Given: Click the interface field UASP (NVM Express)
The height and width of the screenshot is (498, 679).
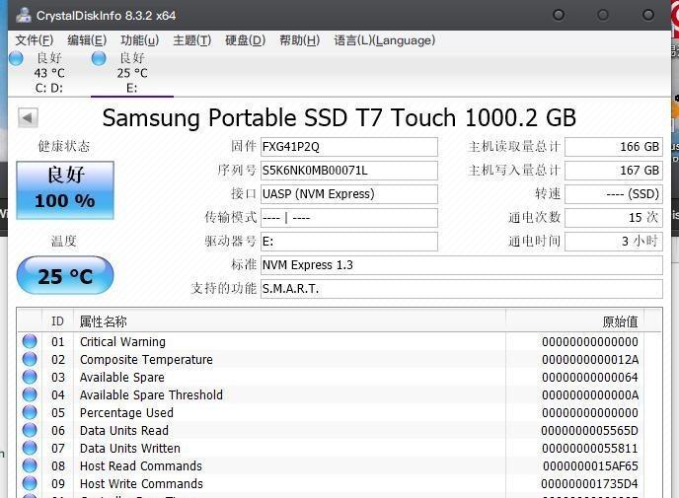Looking at the screenshot, I should click(x=349, y=194).
